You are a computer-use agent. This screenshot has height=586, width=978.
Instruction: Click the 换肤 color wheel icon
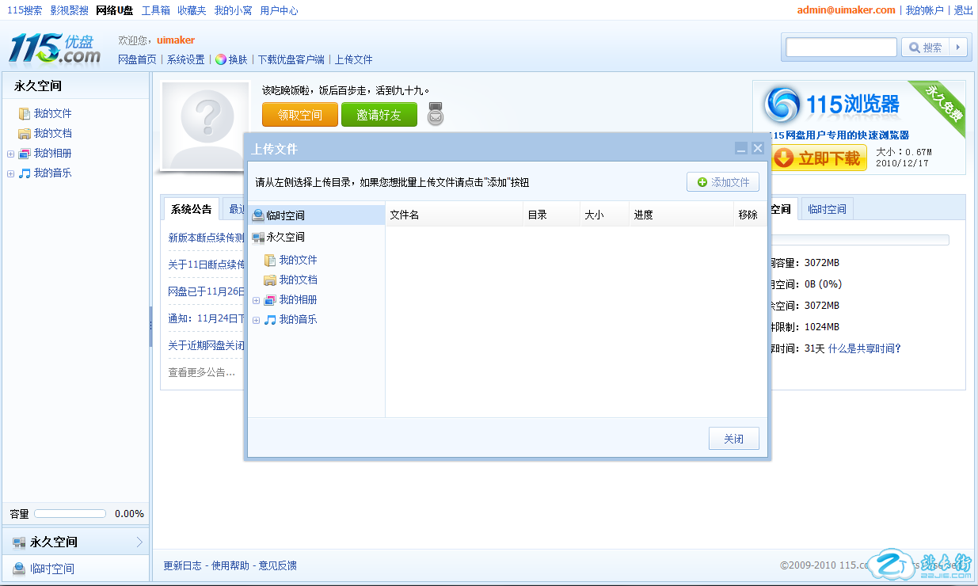click(220, 59)
